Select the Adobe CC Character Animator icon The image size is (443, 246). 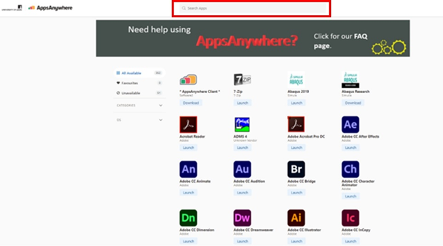(x=350, y=169)
